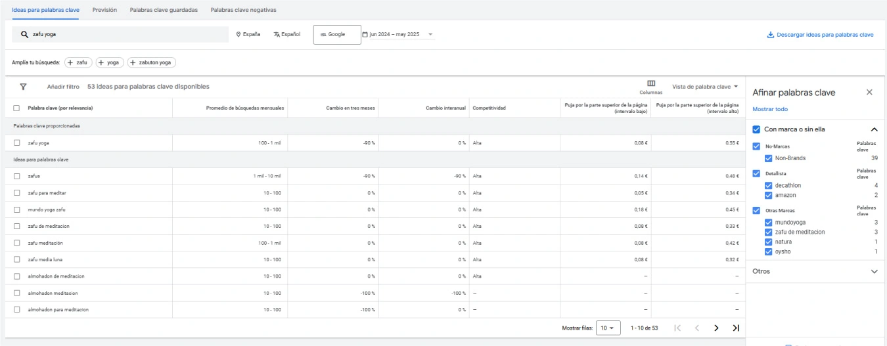Select checkbox for 'zafu yoga' row
The image size is (887, 346).
click(x=17, y=142)
